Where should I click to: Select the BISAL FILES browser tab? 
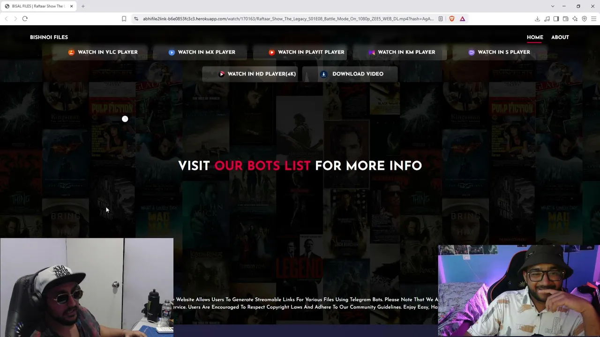click(x=39, y=6)
